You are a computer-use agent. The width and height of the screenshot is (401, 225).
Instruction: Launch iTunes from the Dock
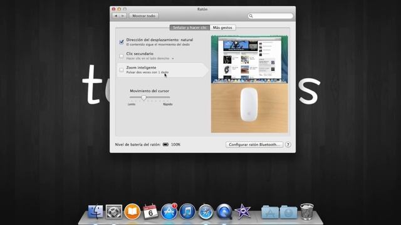187,211
